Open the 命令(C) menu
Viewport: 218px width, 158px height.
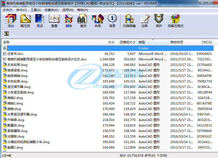pyautogui.click(x=22, y=10)
